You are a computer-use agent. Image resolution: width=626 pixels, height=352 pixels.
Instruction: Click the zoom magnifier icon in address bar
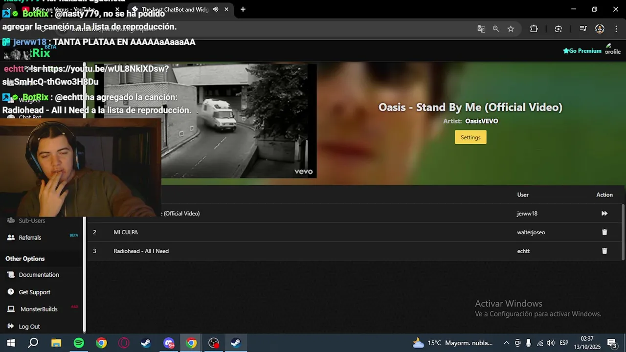tap(496, 29)
